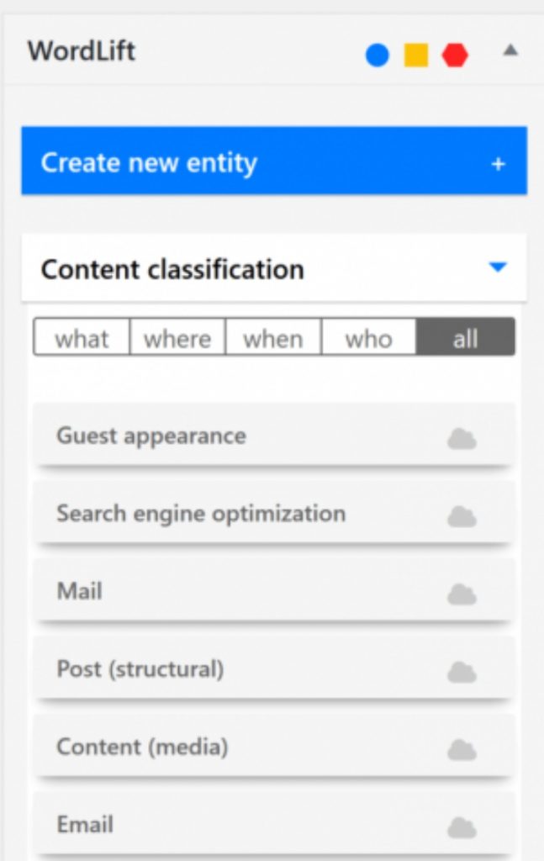Switch to the where filter tab
Image resolution: width=544 pixels, height=861 pixels.
click(x=177, y=337)
